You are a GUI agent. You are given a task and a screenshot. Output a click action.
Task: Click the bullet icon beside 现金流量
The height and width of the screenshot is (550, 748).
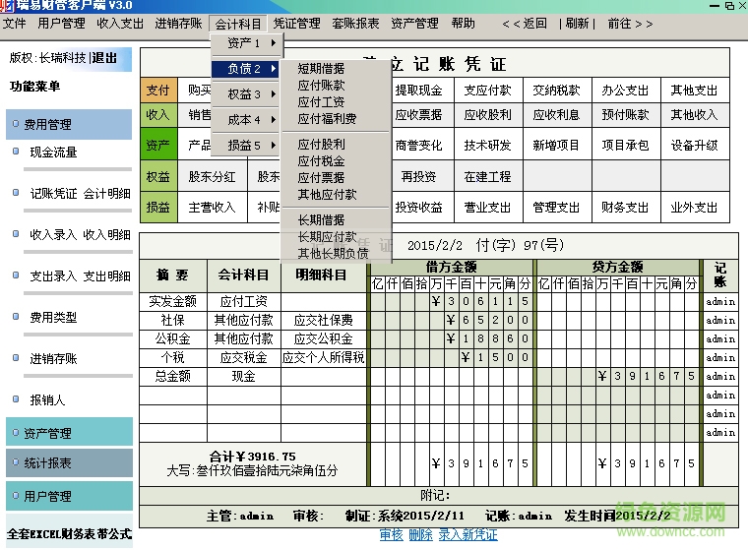click(16, 152)
